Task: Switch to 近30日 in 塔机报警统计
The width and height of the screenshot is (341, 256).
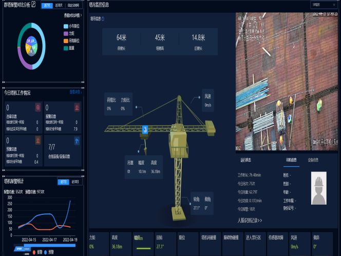Action: (75, 182)
